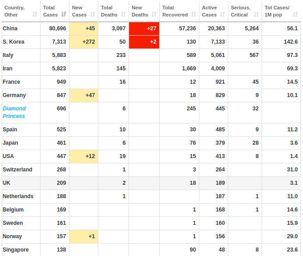Click S. Korea's +272 new cases cell

coord(84,42)
